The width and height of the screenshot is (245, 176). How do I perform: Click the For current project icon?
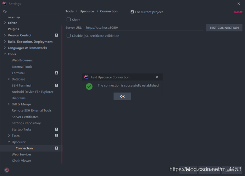point(132,12)
